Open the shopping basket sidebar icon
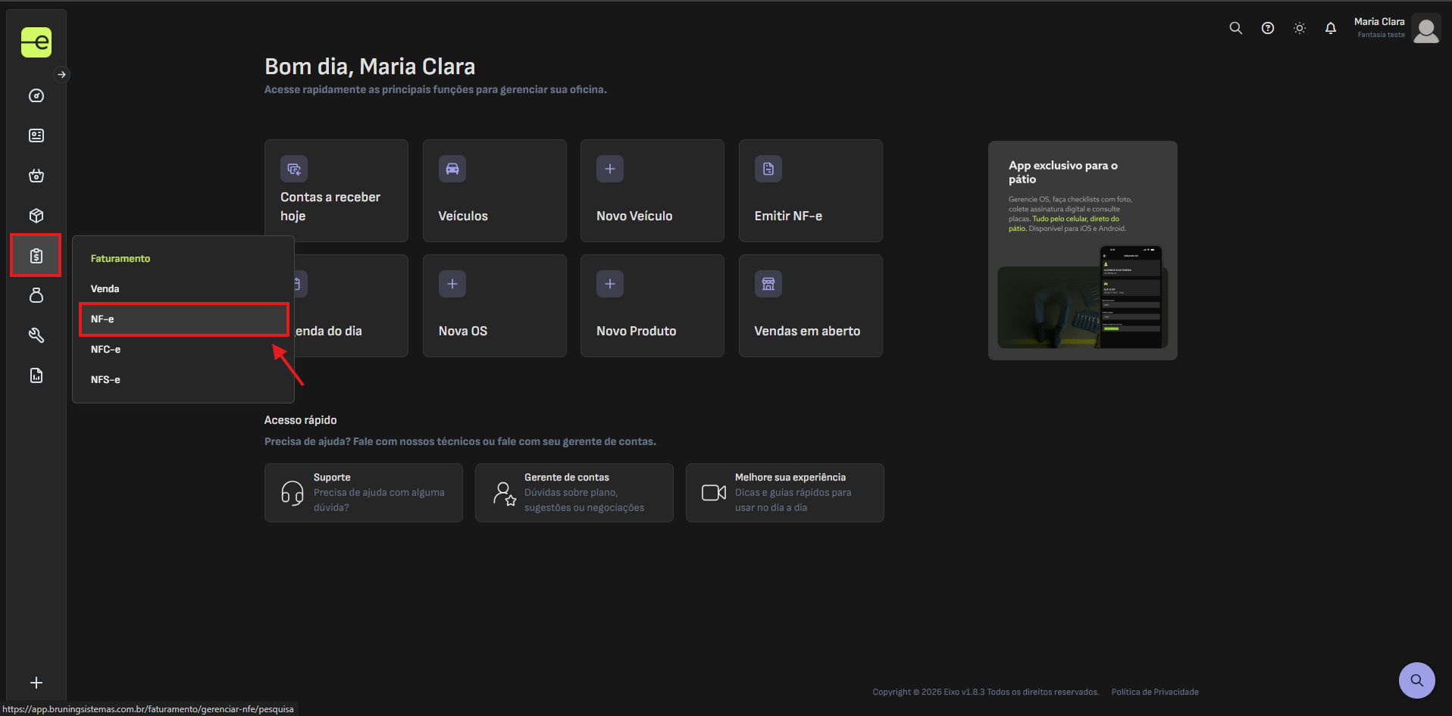 [36, 176]
